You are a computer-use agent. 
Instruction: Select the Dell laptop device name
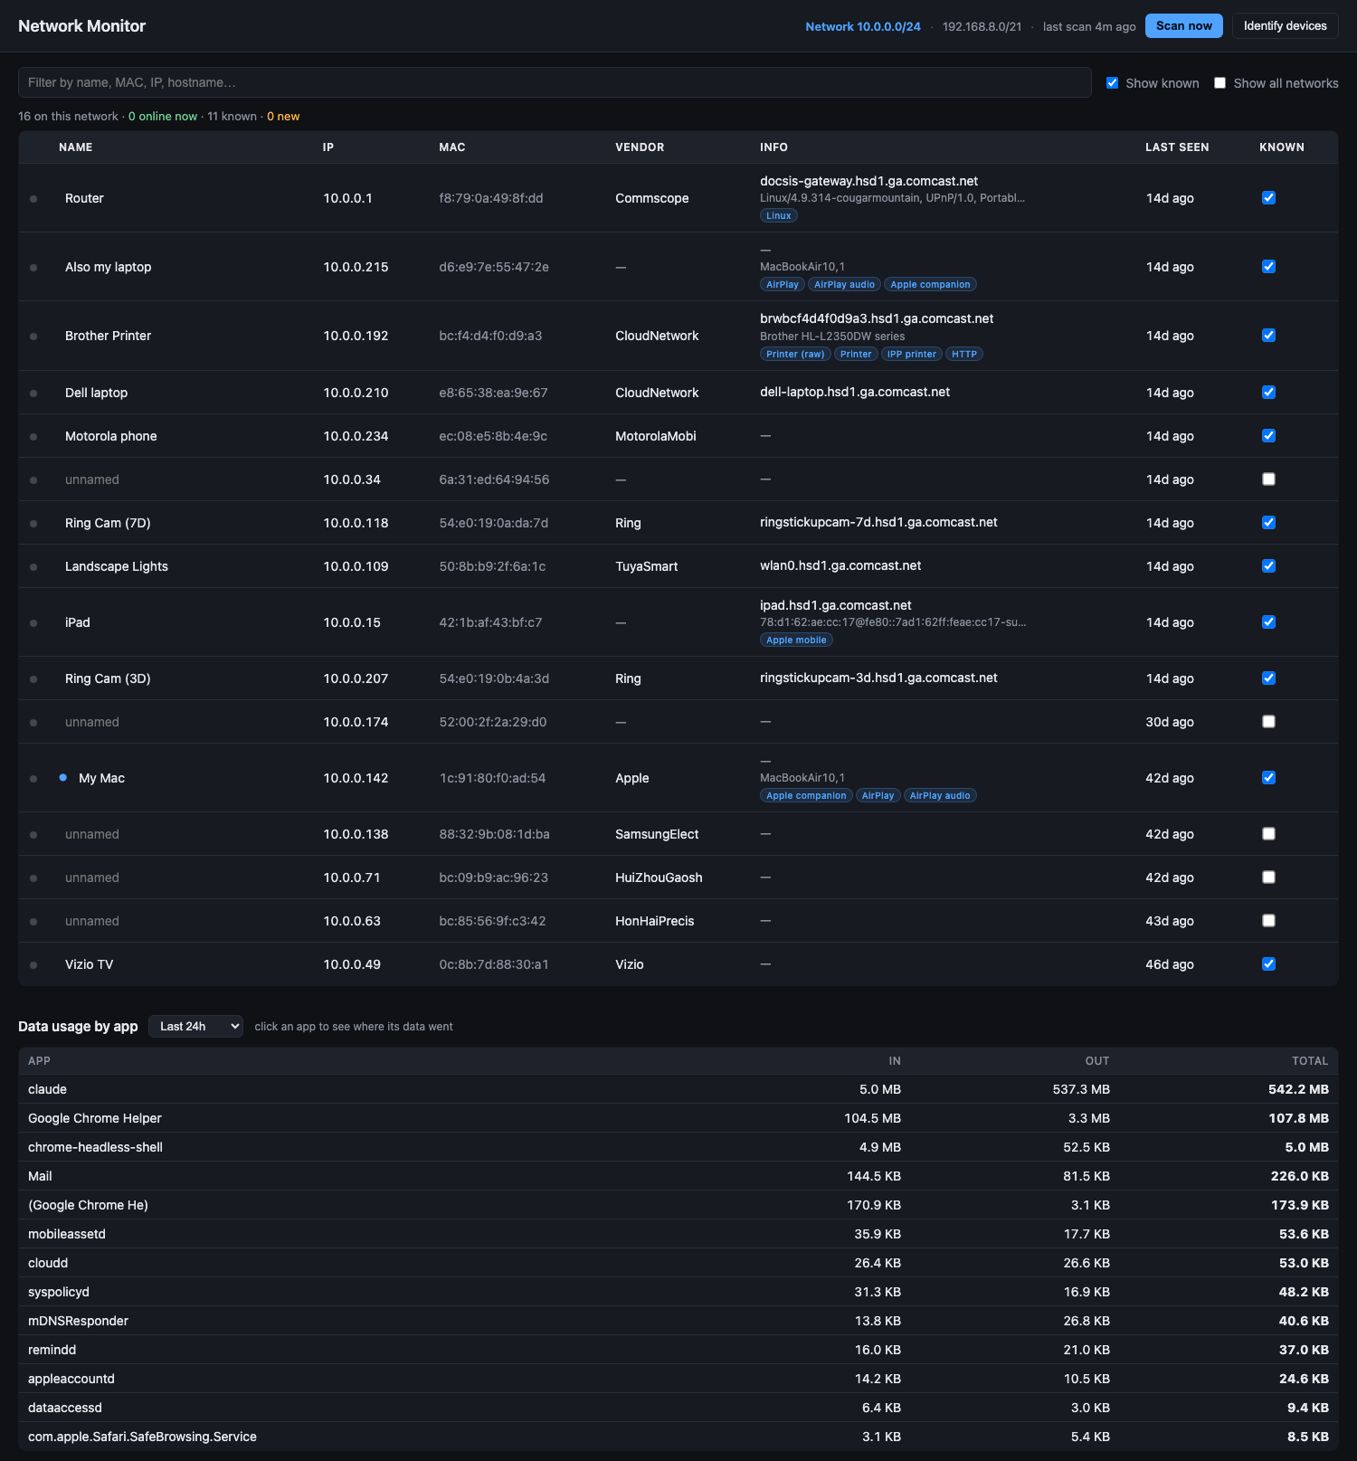pyautogui.click(x=96, y=393)
